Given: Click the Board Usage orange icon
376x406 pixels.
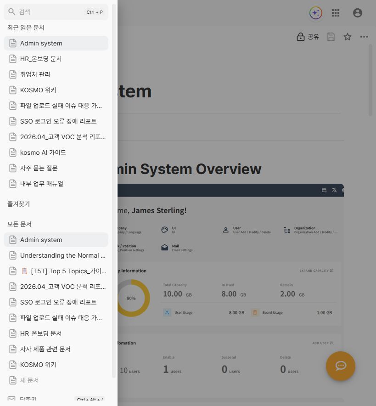Looking at the screenshot, I should click(x=255, y=312).
